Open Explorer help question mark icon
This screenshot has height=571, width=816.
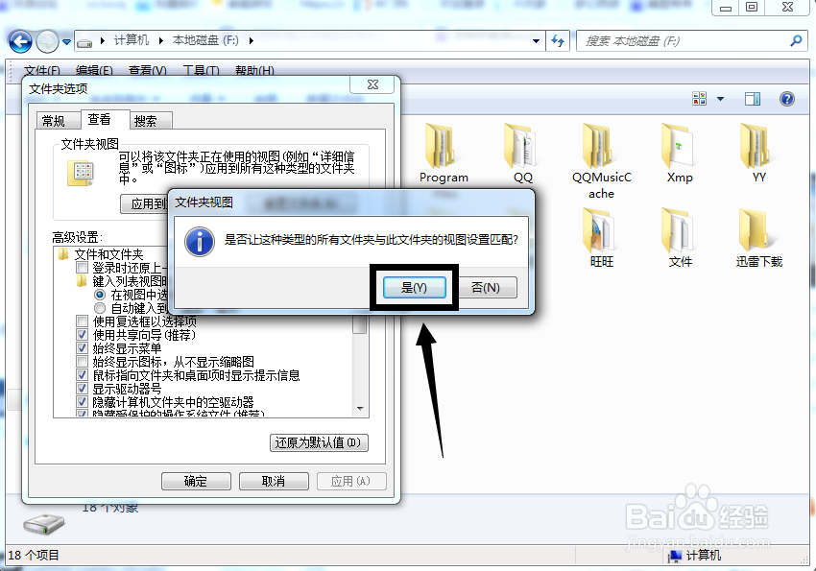787,98
